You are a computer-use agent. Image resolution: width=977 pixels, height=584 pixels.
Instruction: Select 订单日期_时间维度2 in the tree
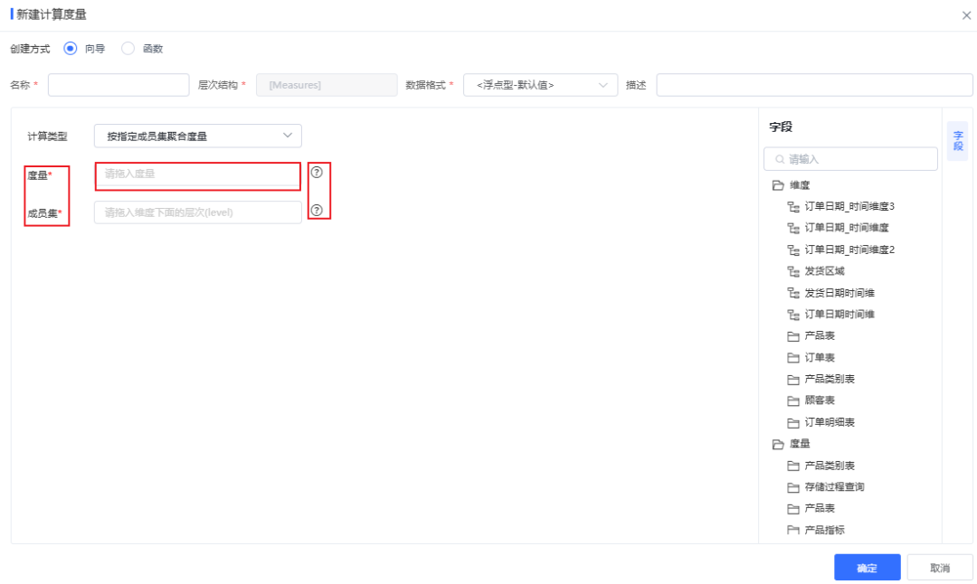point(849,250)
